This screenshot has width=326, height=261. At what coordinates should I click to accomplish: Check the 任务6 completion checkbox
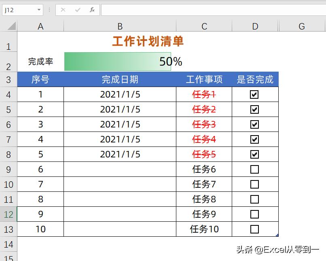(x=255, y=169)
